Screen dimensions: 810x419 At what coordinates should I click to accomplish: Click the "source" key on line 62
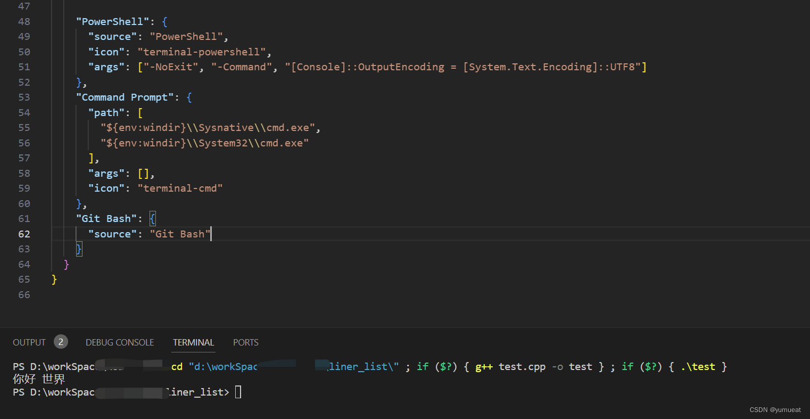click(113, 234)
